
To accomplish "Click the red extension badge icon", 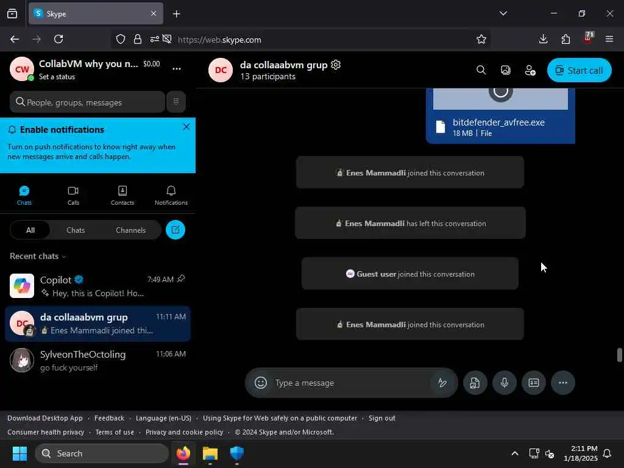I will (x=588, y=38).
